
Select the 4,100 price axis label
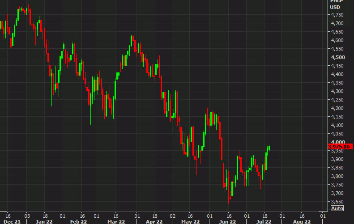tap(337, 125)
